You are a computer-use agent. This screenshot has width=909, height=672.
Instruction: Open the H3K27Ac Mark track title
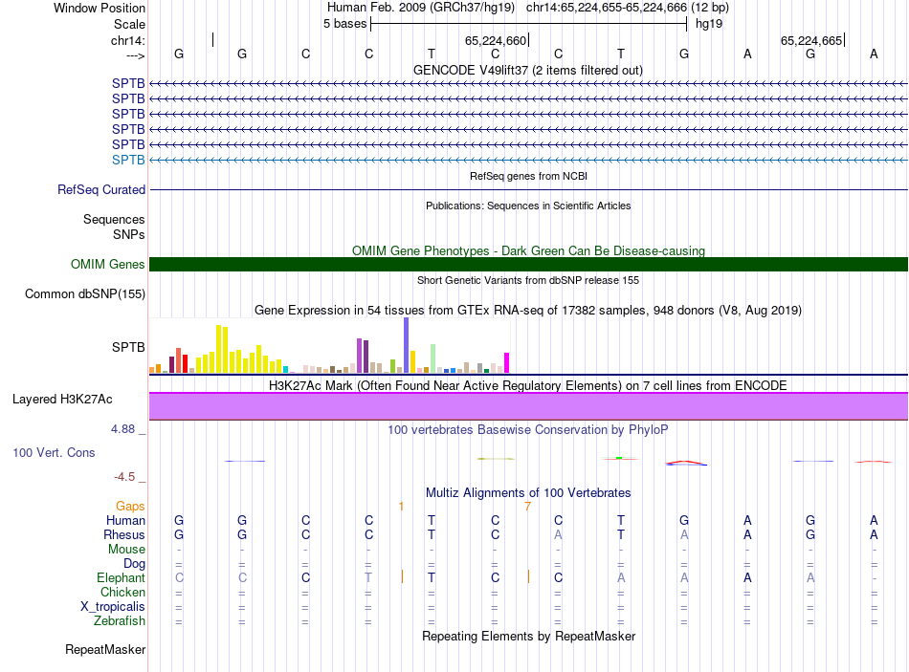point(528,386)
